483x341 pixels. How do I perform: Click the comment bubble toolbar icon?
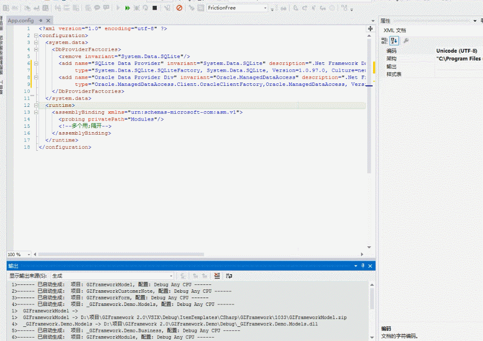[x=97, y=8]
